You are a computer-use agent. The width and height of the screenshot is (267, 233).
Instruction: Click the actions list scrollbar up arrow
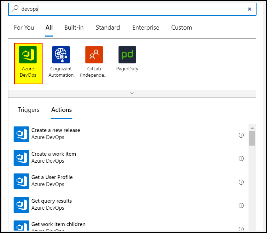[252, 128]
